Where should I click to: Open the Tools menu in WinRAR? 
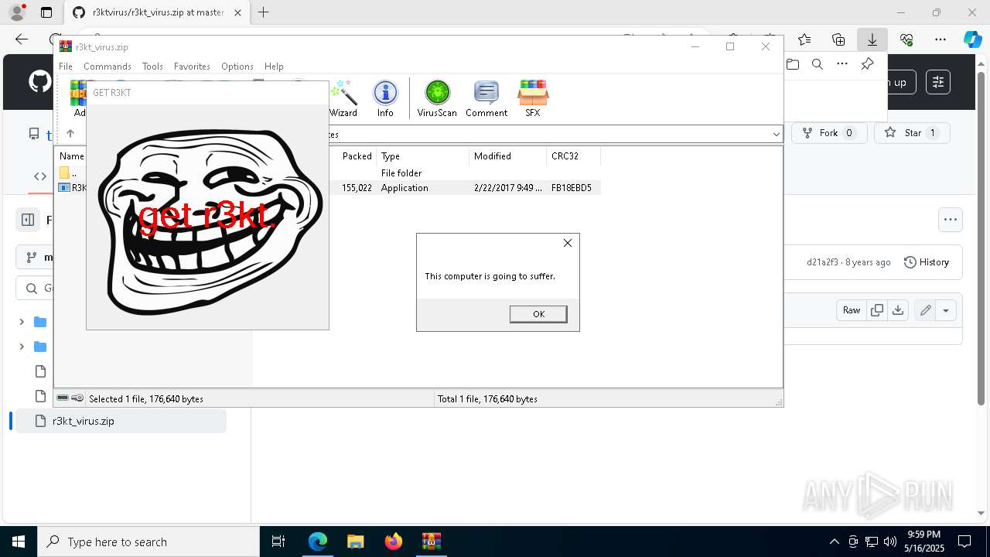[152, 67]
